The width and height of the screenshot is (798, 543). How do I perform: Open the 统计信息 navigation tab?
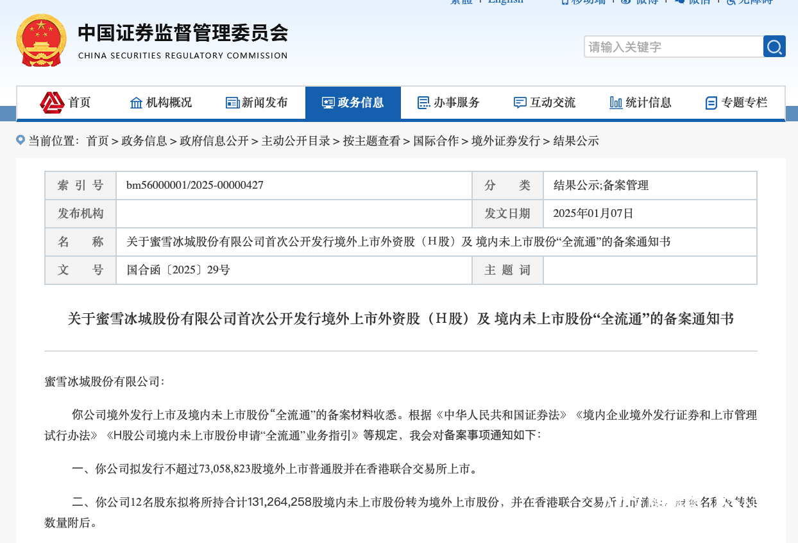(x=640, y=103)
